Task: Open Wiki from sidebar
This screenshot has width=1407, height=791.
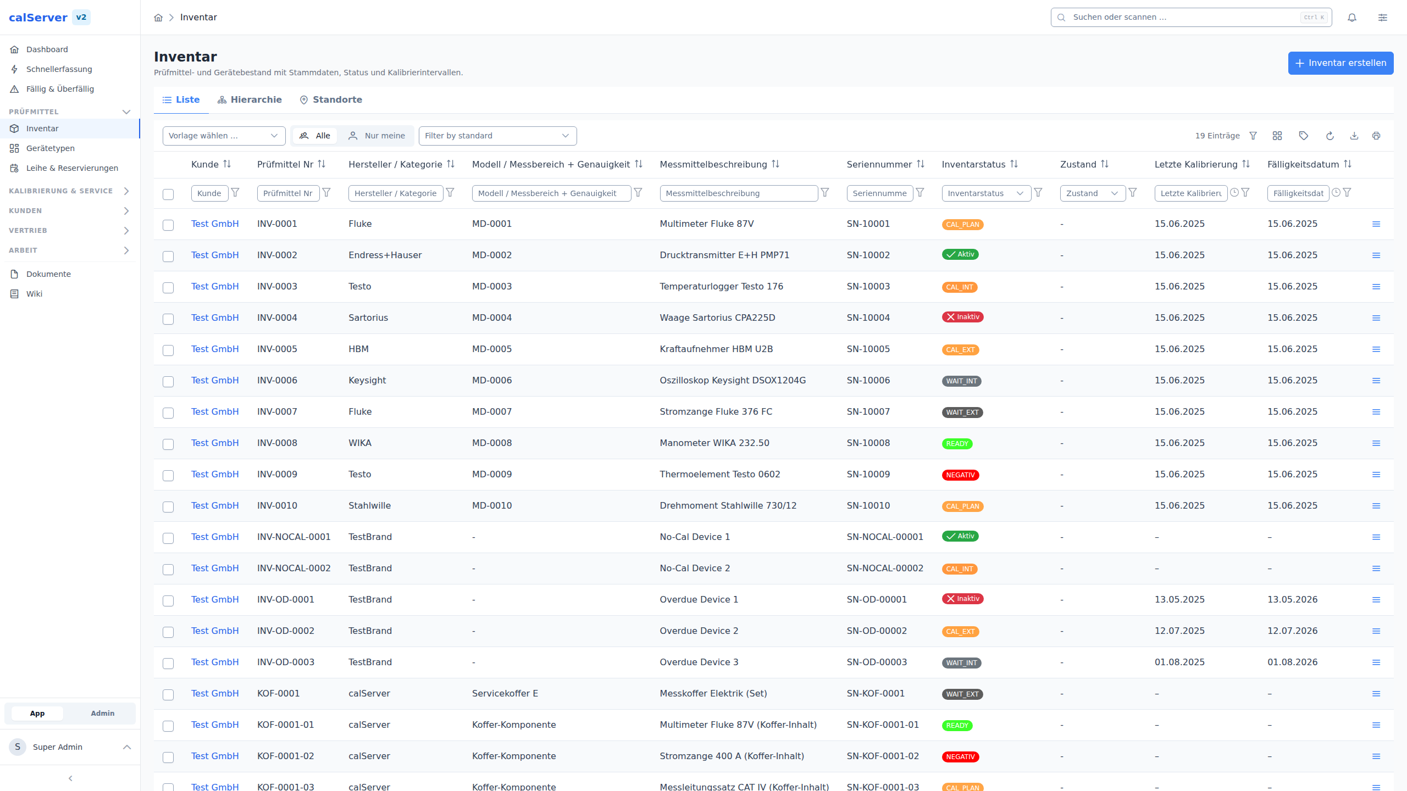Action: 70,294
